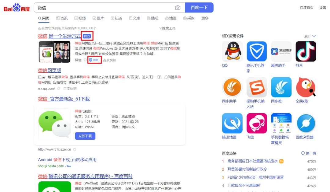Click the 抖音 text label
The image size is (330, 192).
tap(299, 65)
